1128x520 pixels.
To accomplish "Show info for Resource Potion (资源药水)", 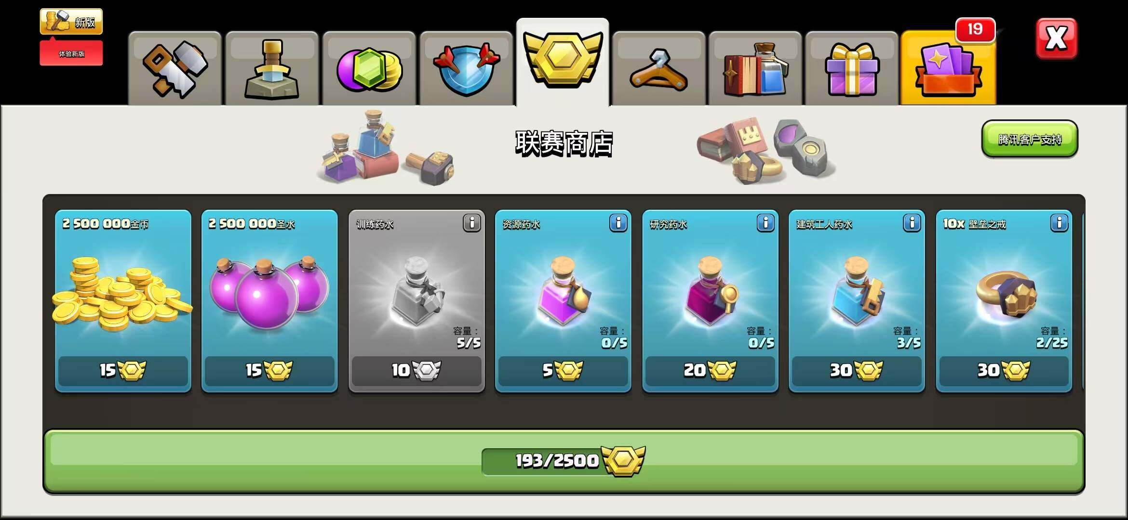I will coord(618,223).
